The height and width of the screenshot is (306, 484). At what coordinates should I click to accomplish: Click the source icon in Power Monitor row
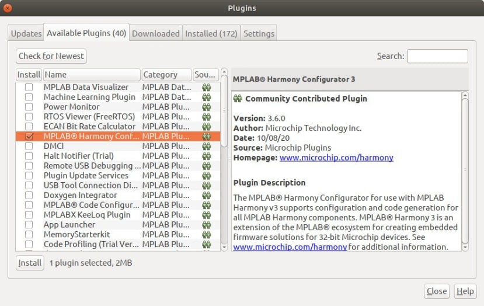207,107
